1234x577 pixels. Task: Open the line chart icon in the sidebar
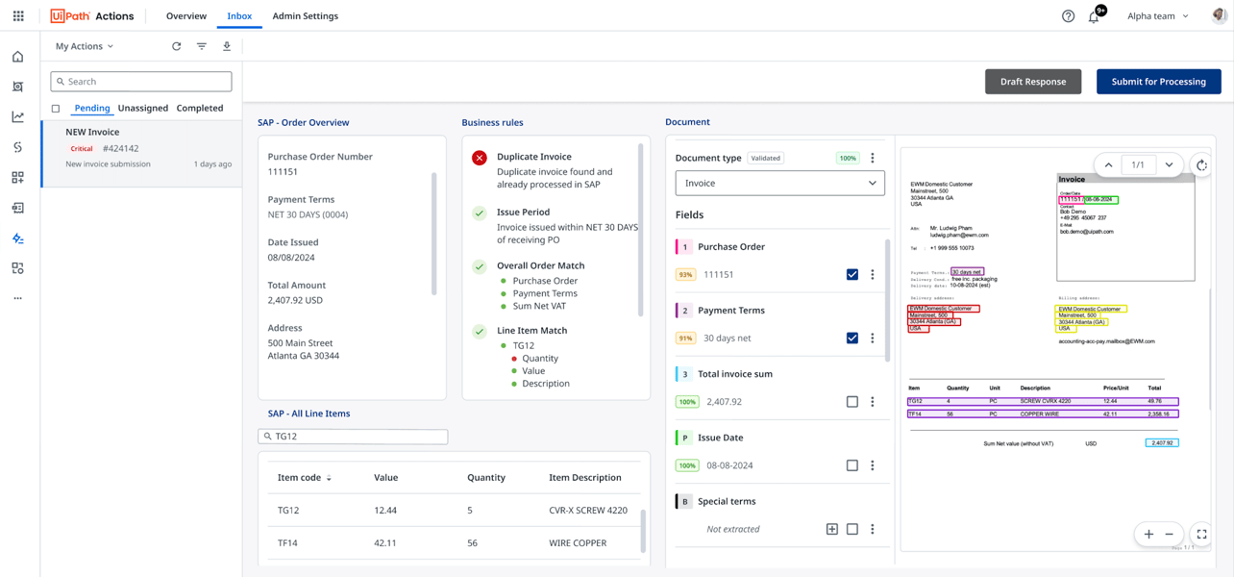(18, 116)
